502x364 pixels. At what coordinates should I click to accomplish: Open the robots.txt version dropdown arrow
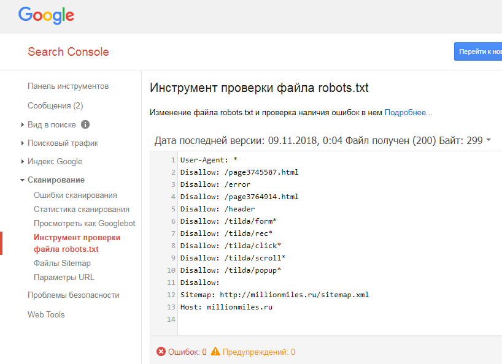pos(488,140)
